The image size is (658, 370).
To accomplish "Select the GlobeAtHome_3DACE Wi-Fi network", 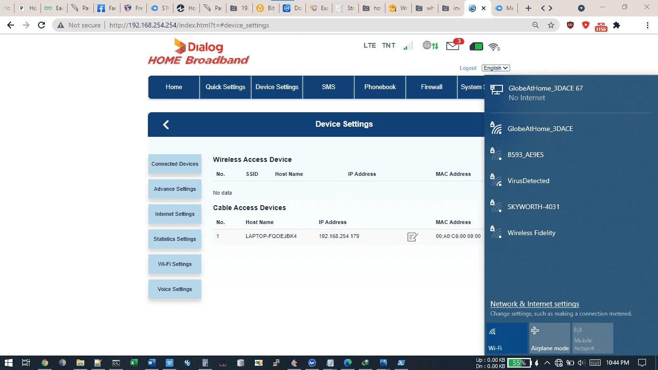I will point(571,129).
